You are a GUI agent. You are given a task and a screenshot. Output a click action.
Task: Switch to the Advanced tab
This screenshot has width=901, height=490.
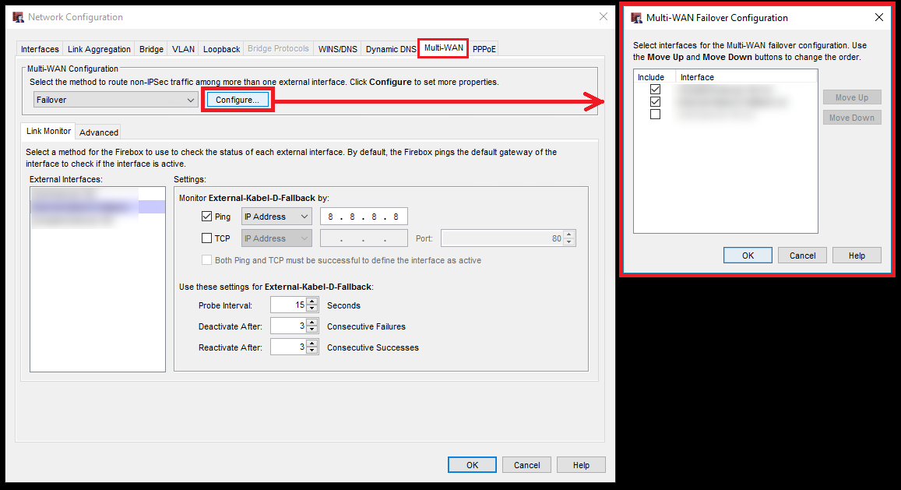99,132
